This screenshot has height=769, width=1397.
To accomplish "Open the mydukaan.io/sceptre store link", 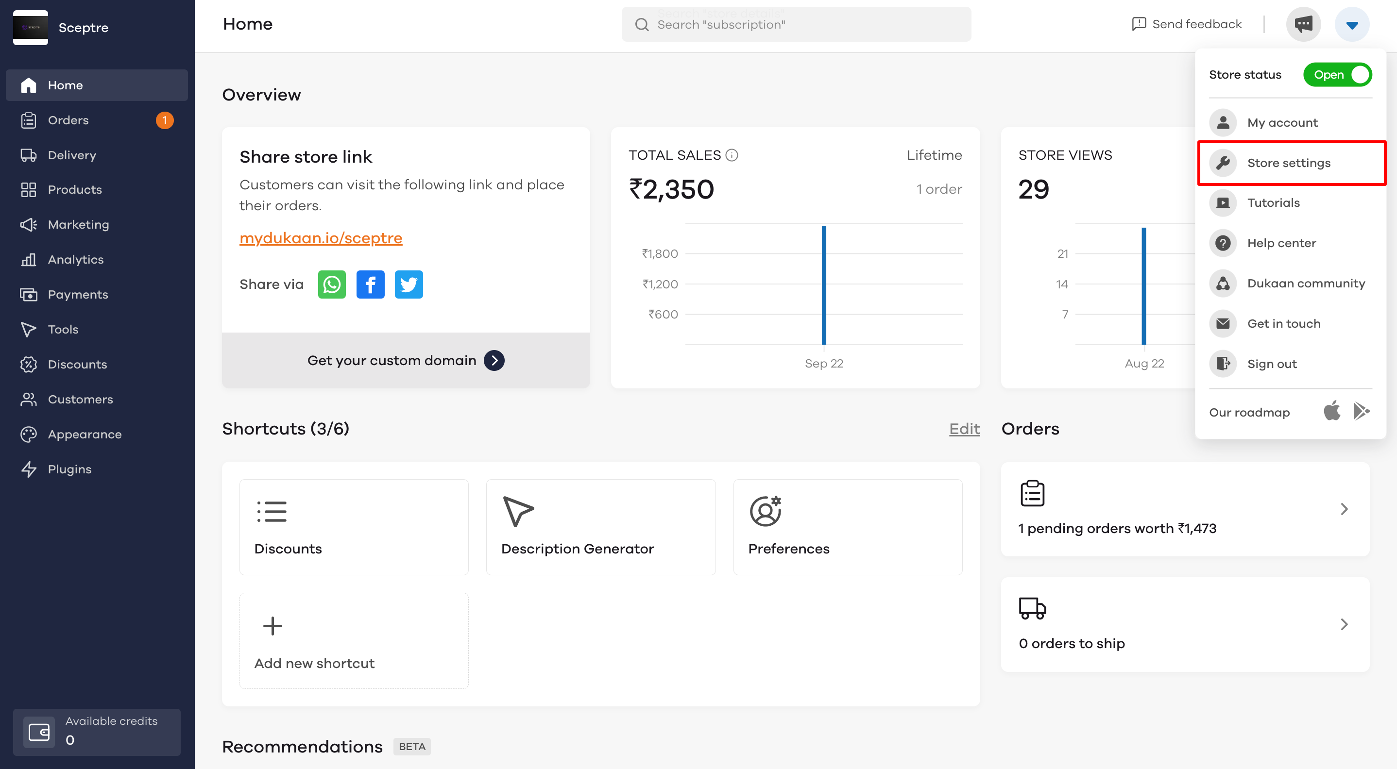I will (321, 238).
